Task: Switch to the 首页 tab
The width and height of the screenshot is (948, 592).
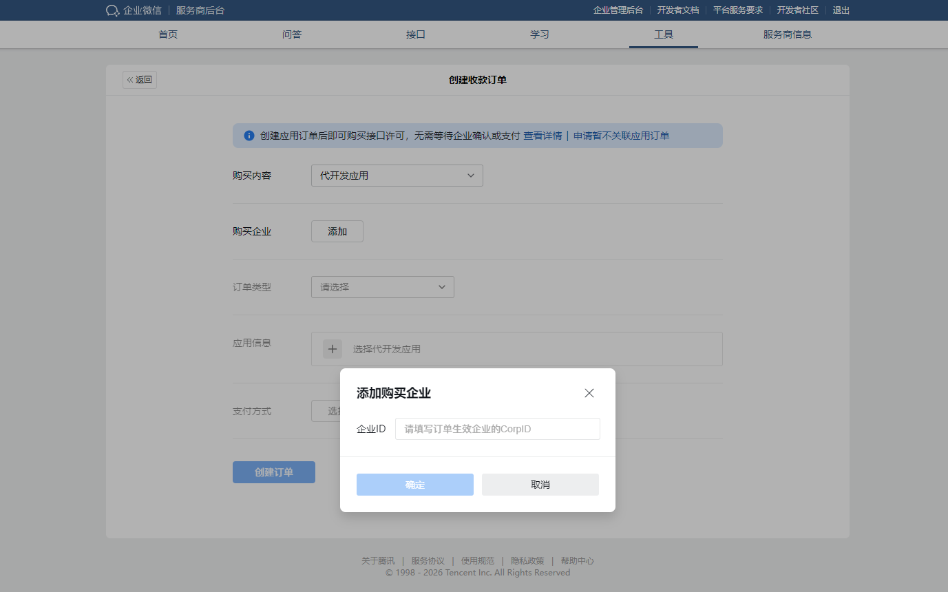Action: (x=168, y=34)
